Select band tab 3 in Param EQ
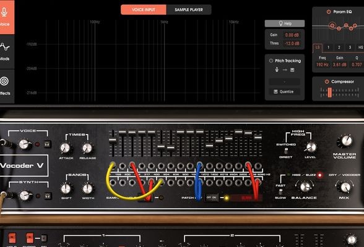The height and width of the screenshot is (247, 364). point(350,48)
